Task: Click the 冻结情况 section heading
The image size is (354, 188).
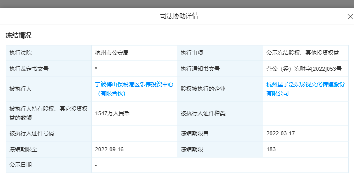Action: (18, 35)
